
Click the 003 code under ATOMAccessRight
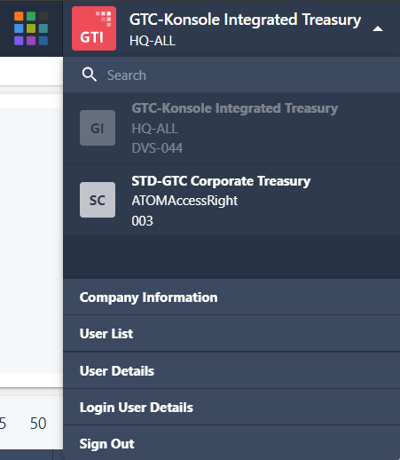pyautogui.click(x=142, y=221)
